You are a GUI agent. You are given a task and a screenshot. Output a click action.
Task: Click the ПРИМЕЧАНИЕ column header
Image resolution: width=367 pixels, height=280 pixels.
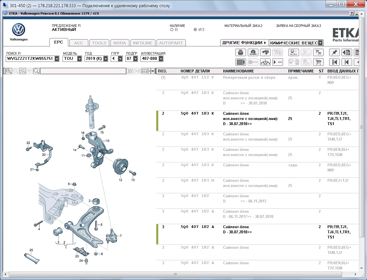tap(301, 71)
